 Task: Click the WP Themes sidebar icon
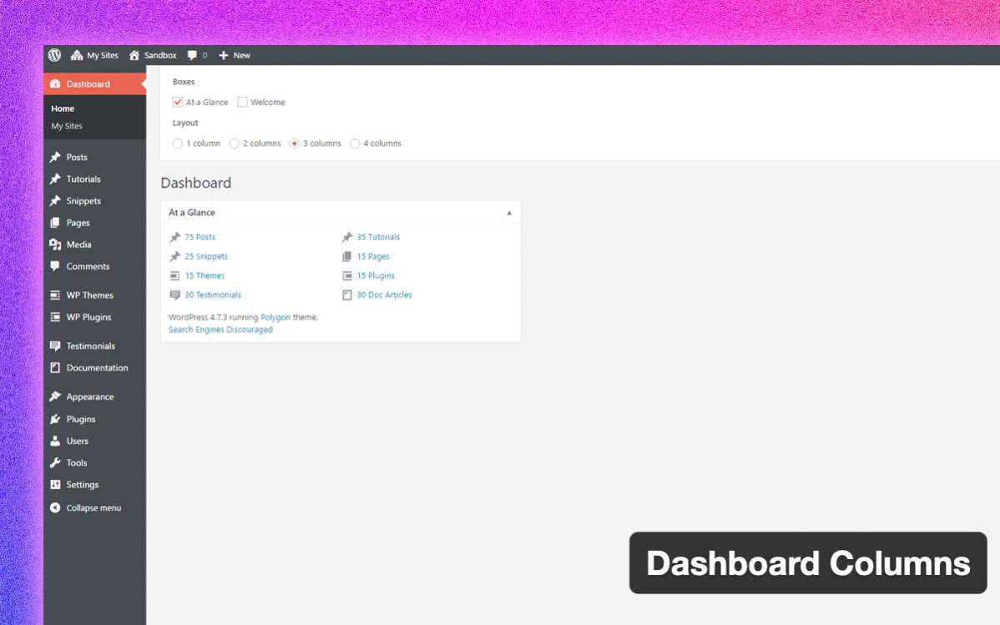point(55,295)
